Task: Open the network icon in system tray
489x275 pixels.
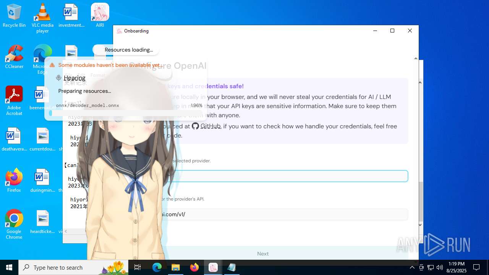Action: [x=431, y=267]
